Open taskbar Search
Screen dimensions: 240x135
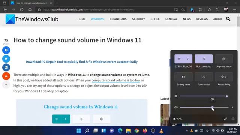click(x=87, y=131)
